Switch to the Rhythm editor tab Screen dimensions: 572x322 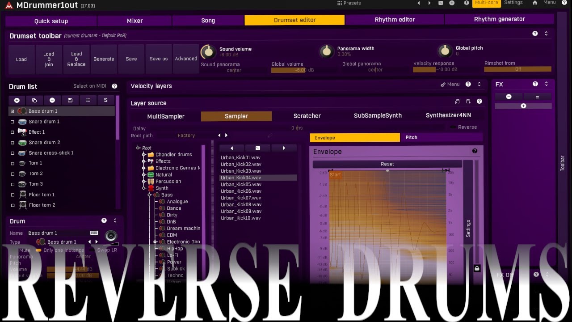[x=395, y=20]
